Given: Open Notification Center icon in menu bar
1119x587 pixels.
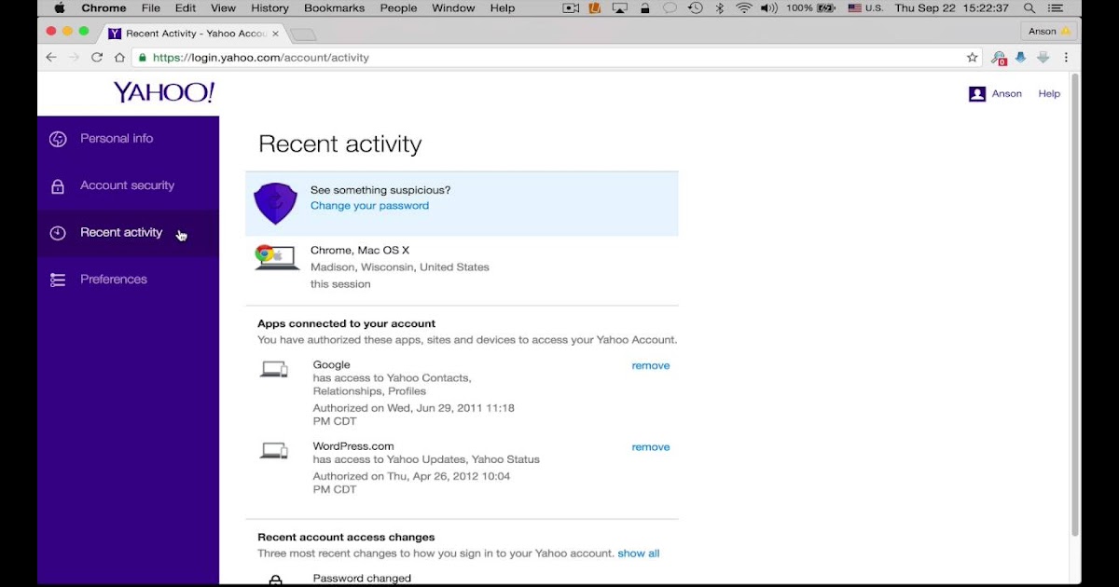Looking at the screenshot, I should (x=1056, y=8).
